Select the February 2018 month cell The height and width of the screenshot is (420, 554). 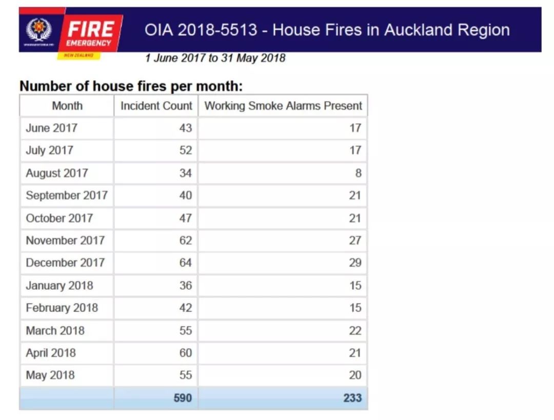62,308
